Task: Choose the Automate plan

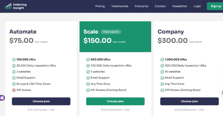Action: 41,101
